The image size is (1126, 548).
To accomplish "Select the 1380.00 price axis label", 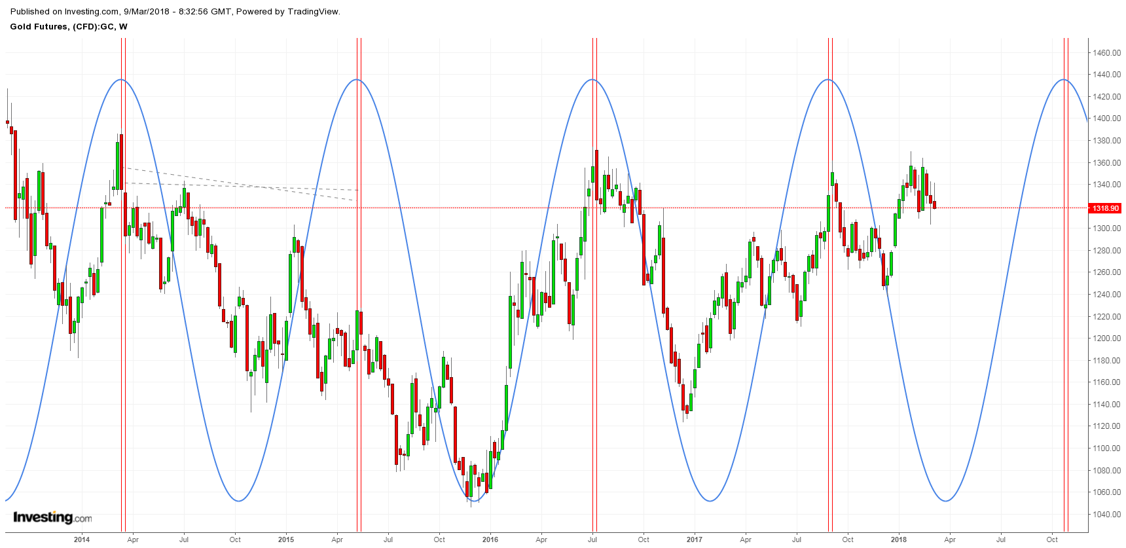I will (x=1106, y=141).
